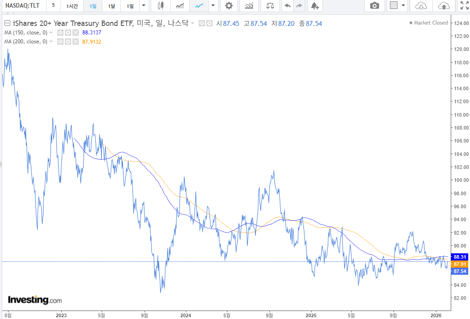Select the blue line chart type icon
470x319 pixels.
199,6
